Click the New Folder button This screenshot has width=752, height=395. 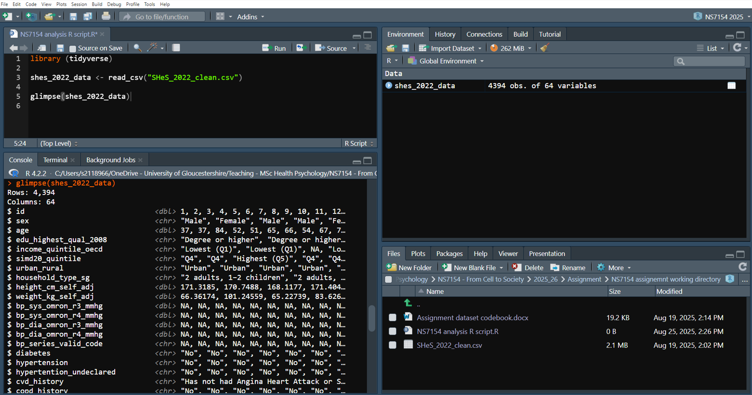point(409,267)
